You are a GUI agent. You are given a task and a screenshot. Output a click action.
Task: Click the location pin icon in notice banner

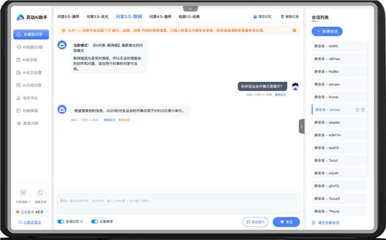(x=63, y=31)
